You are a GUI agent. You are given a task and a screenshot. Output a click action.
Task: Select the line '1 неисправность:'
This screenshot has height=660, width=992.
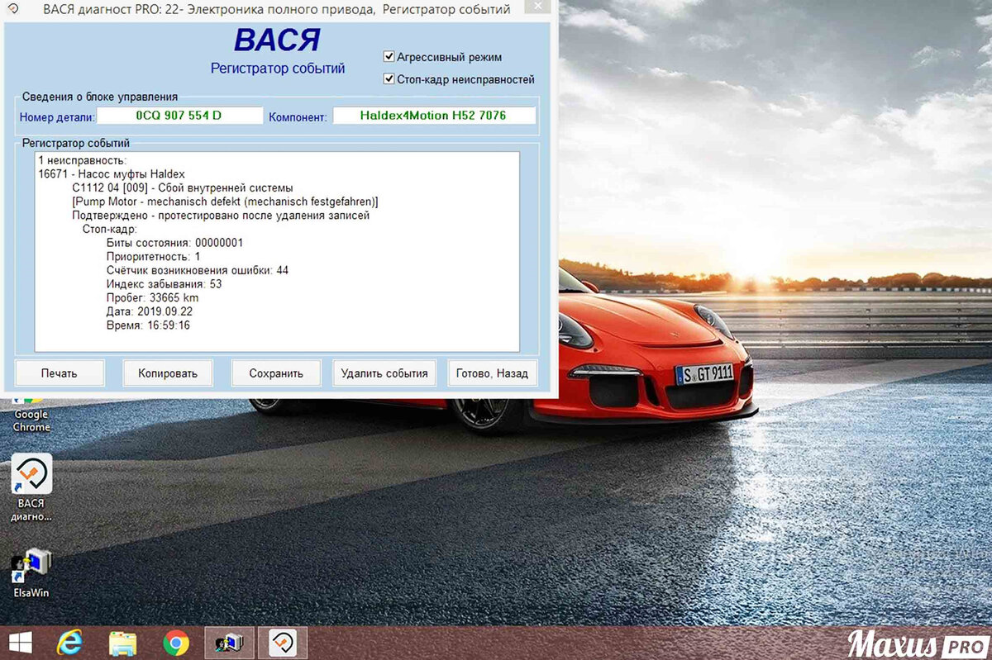click(82, 160)
